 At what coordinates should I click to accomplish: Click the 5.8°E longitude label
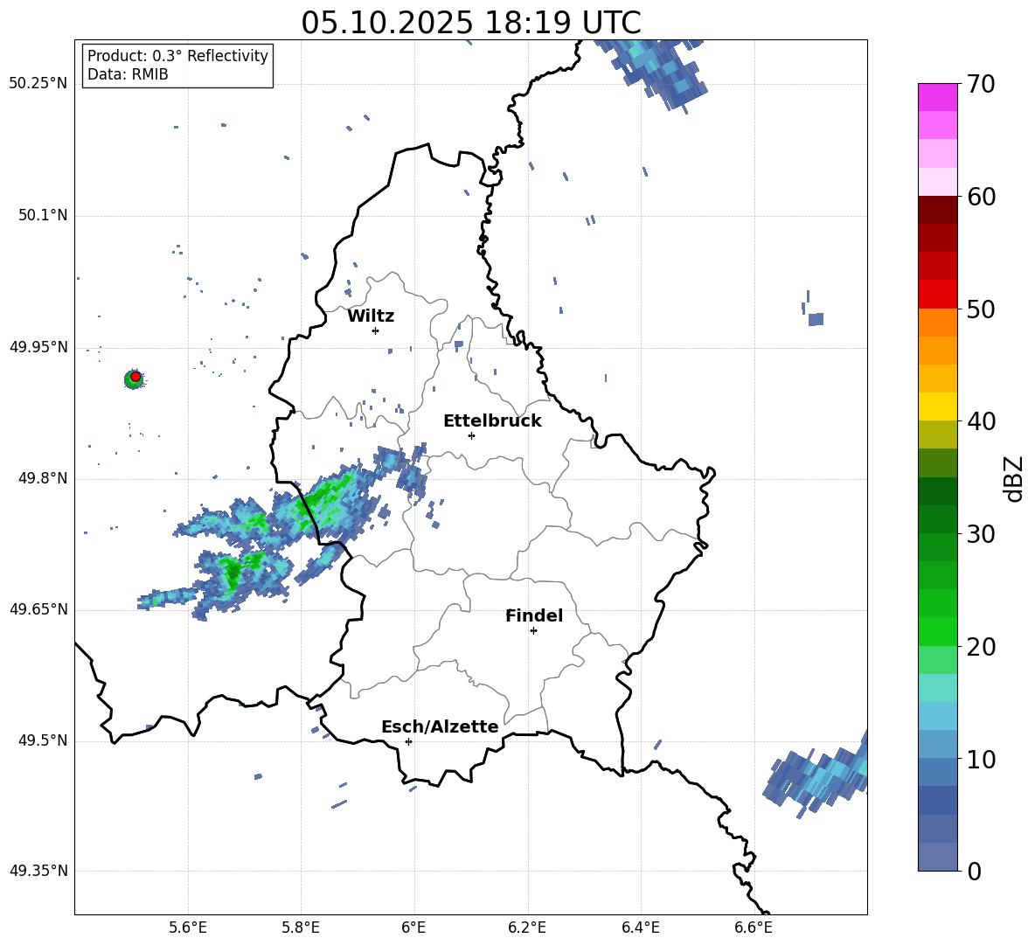[x=301, y=928]
